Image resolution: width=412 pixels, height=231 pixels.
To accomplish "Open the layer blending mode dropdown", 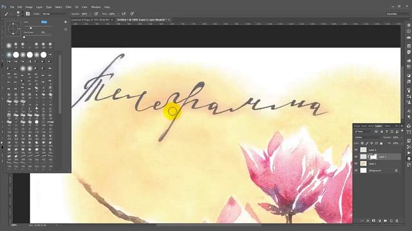I will [x=368, y=137].
